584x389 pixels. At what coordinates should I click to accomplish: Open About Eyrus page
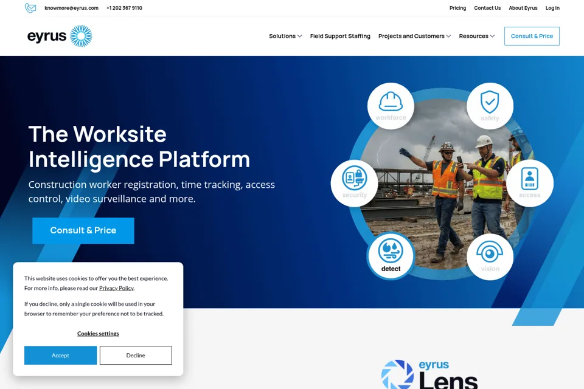tap(523, 8)
